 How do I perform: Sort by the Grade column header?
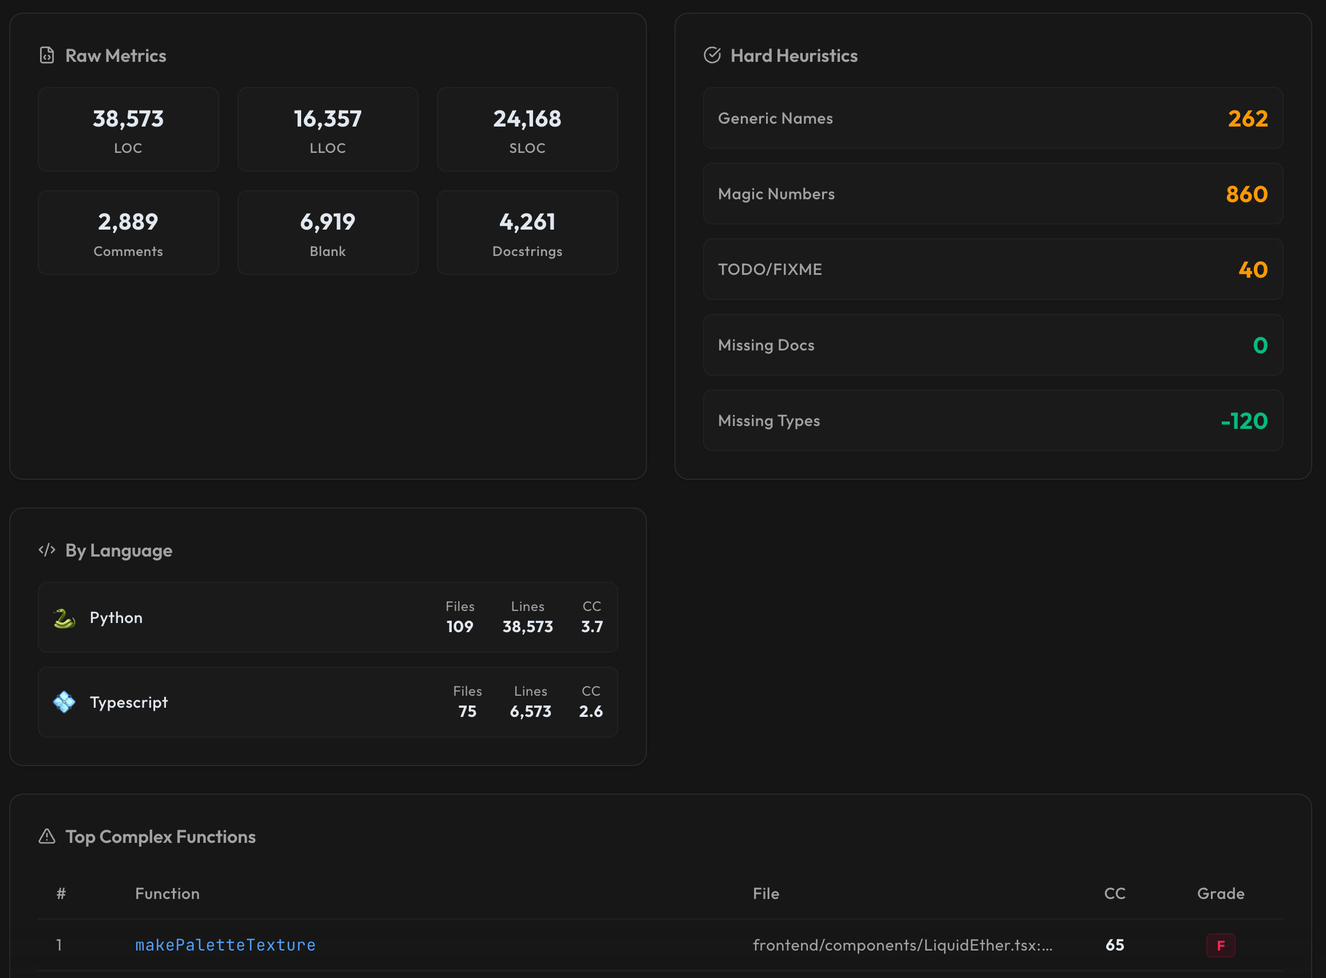coord(1220,893)
